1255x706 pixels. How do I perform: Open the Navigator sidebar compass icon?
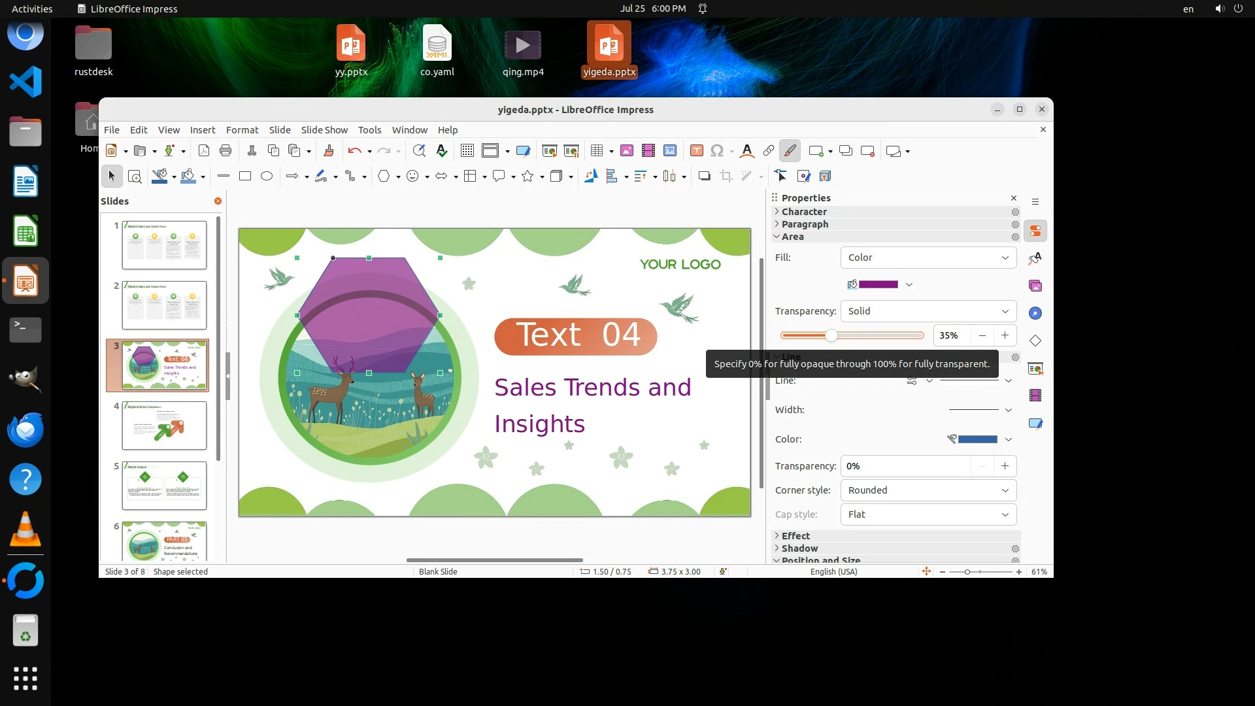(x=1035, y=313)
